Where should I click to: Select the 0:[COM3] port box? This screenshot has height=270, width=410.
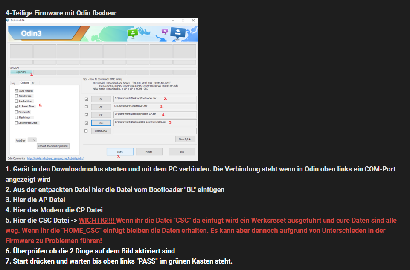(21, 72)
